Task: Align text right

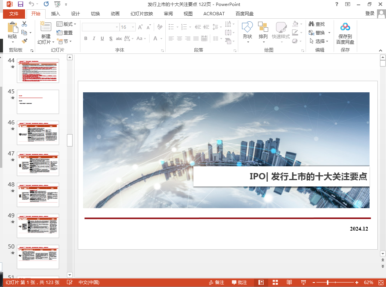Action: click(x=188, y=38)
